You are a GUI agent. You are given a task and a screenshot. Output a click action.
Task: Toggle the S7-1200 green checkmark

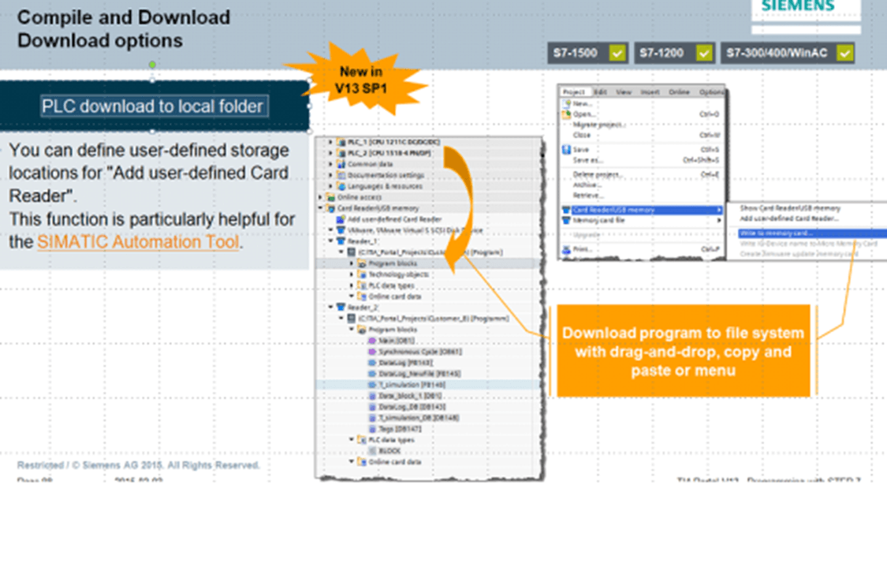[x=704, y=53]
